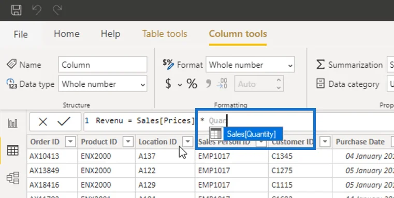Redo the last action

pos(57,10)
